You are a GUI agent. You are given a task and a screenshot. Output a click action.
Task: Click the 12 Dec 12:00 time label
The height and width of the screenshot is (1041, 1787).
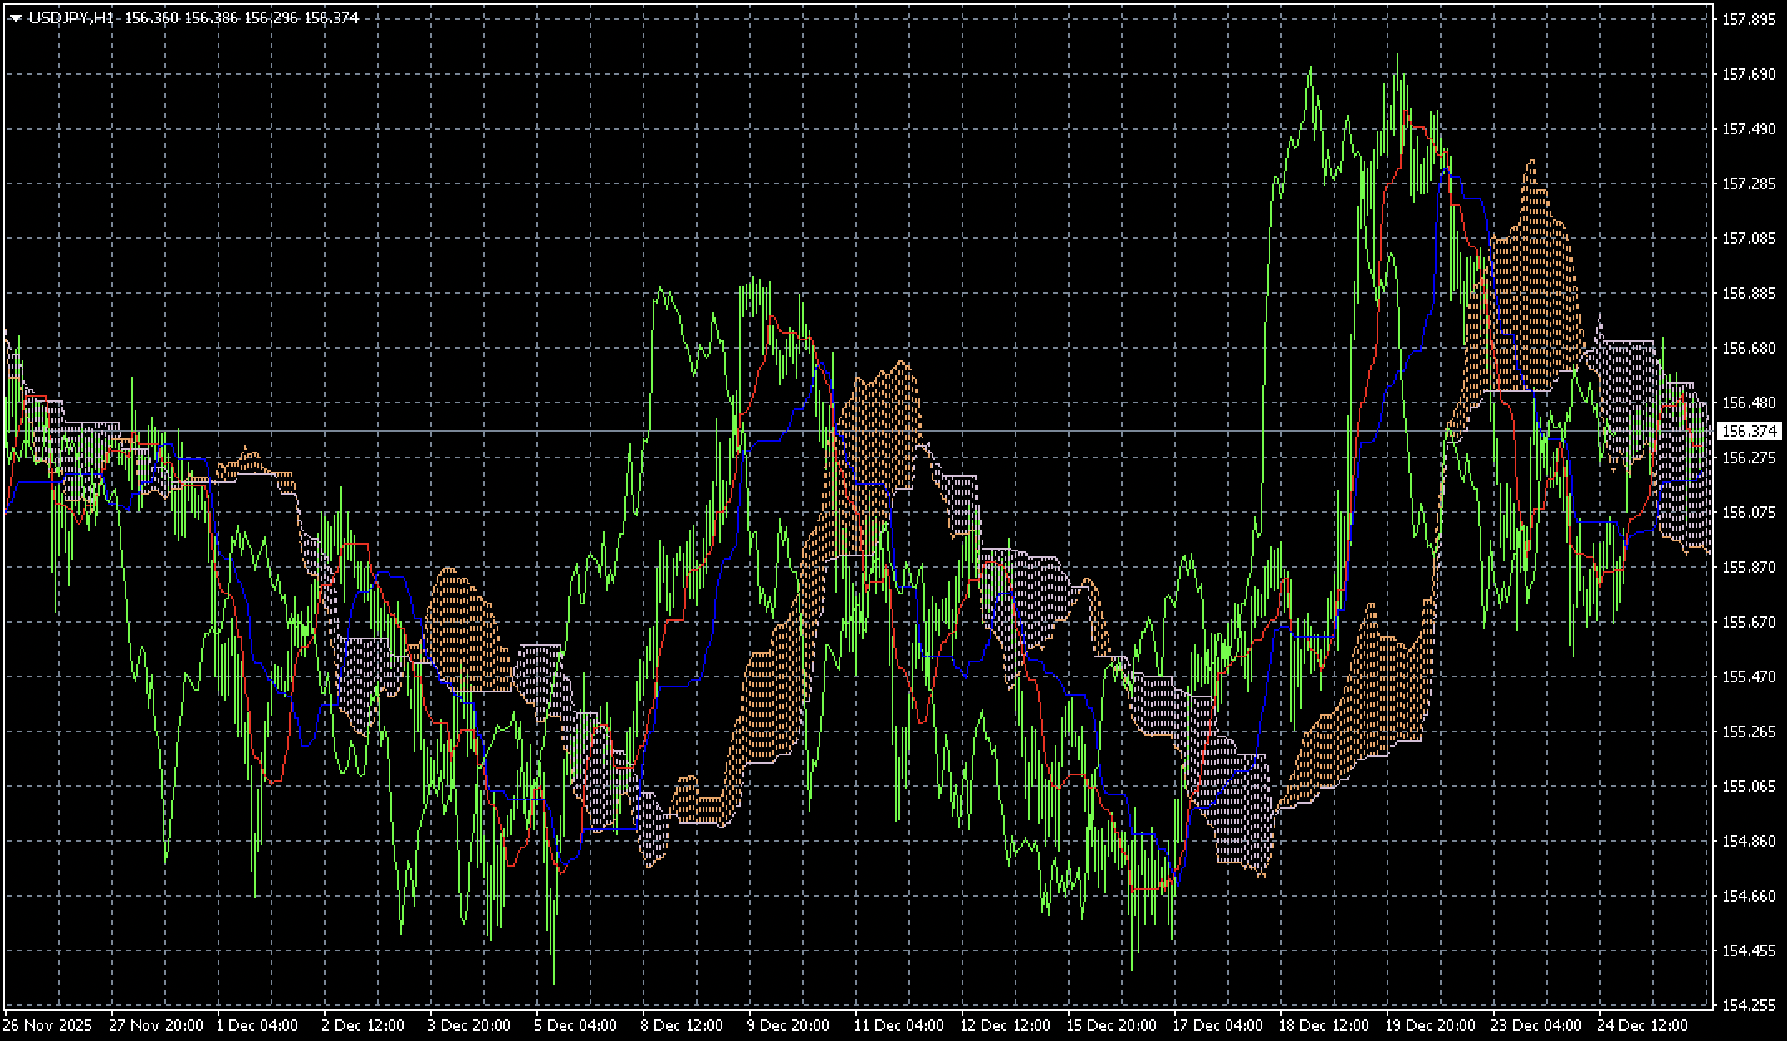tap(1005, 1025)
